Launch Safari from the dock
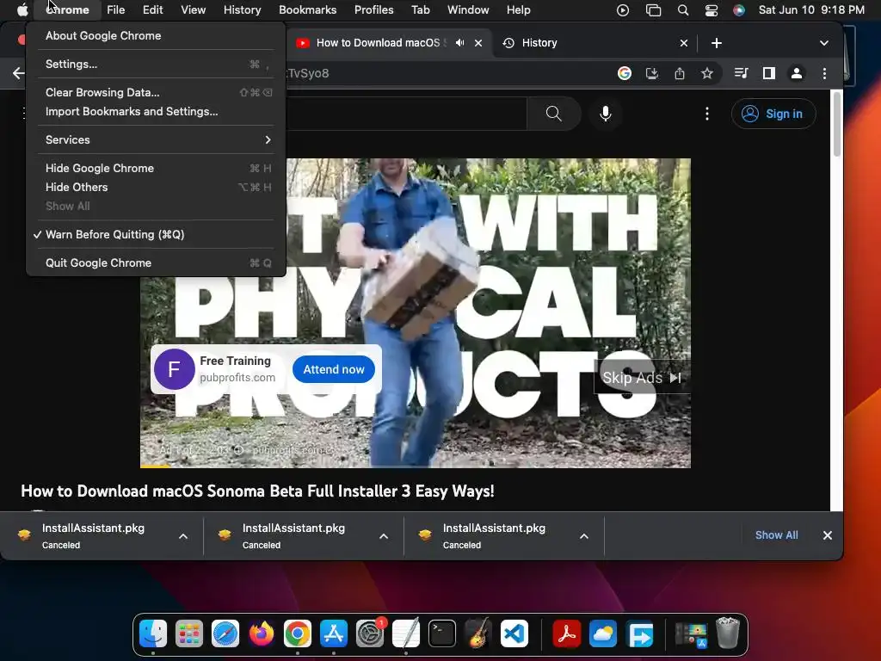Viewport: 881px width, 661px height. (225, 634)
